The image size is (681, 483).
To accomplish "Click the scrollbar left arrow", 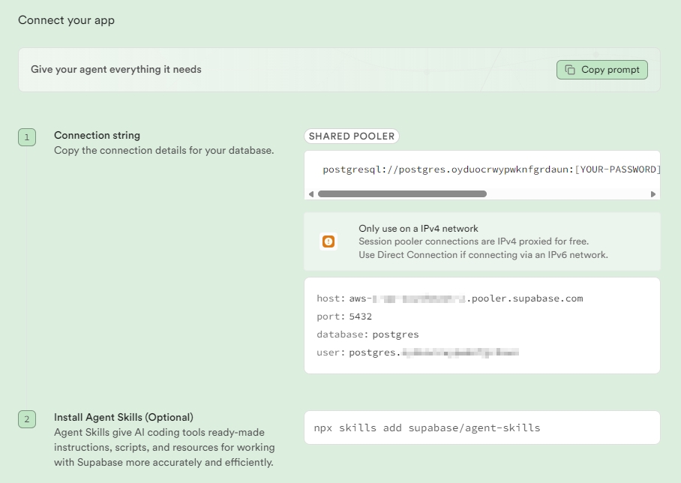I will click(x=311, y=194).
